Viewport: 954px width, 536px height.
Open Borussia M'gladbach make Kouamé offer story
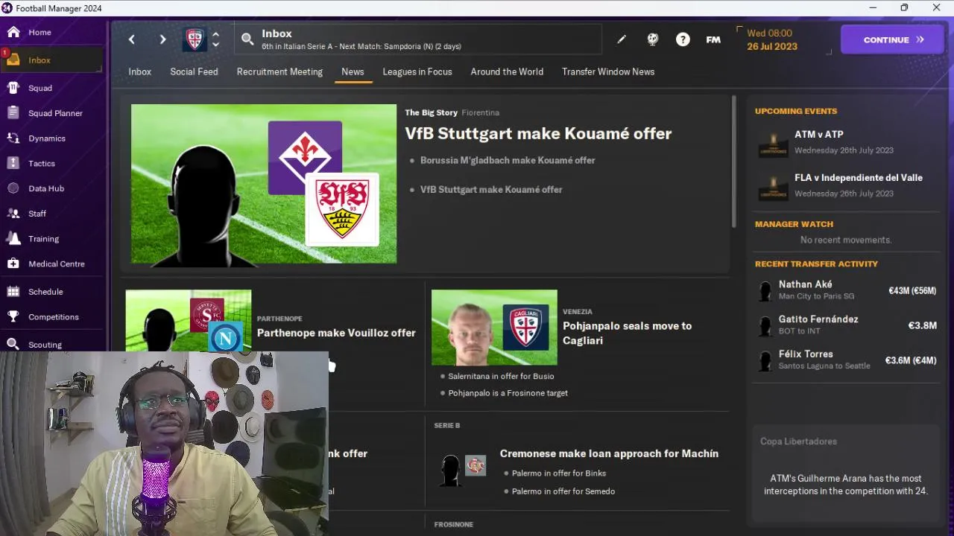508,160
